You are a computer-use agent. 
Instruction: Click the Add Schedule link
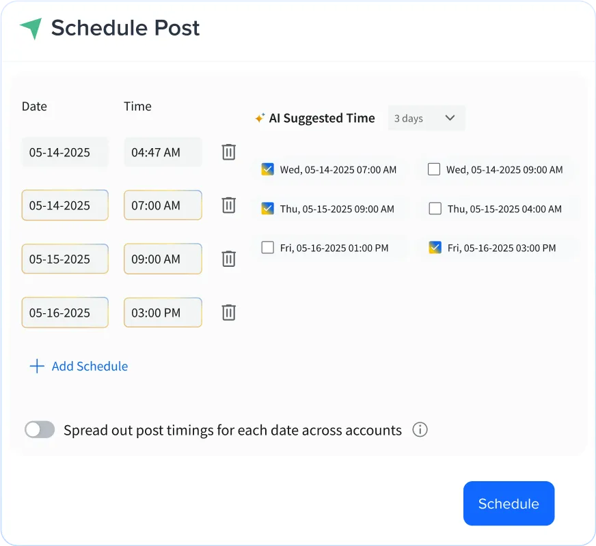[90, 367]
